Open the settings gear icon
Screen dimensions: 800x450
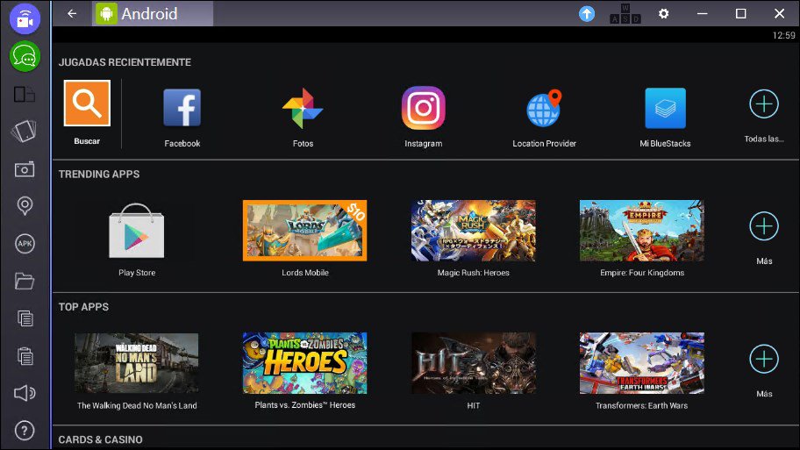click(663, 14)
